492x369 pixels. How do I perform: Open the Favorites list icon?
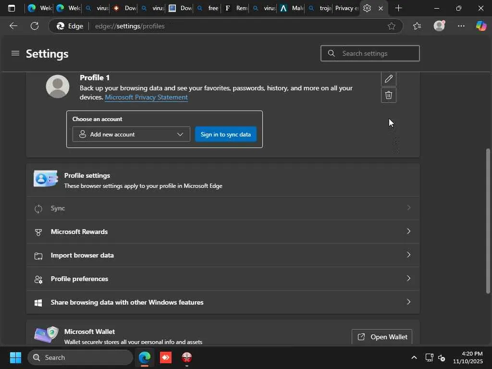pyautogui.click(x=417, y=26)
